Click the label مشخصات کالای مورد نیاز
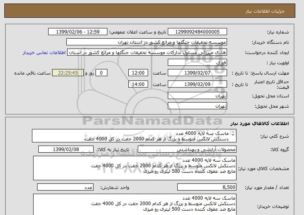Viewport: 304px width, 215px height. (264, 168)
